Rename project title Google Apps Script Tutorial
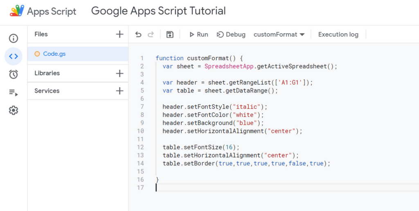The image size is (419, 211). [158, 11]
